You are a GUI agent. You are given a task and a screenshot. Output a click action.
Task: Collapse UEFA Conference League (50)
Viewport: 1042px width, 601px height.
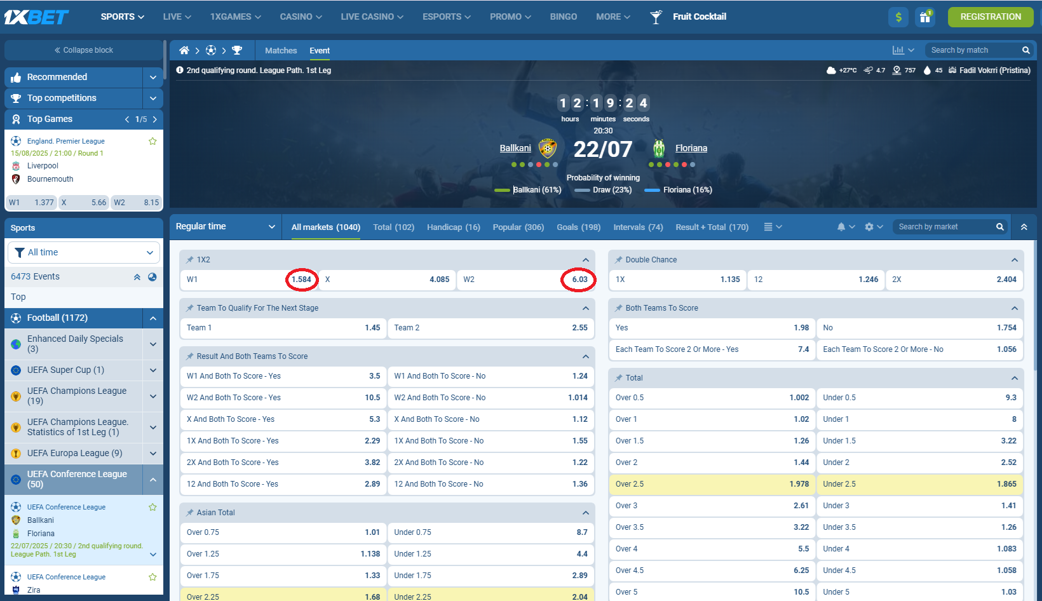(153, 480)
